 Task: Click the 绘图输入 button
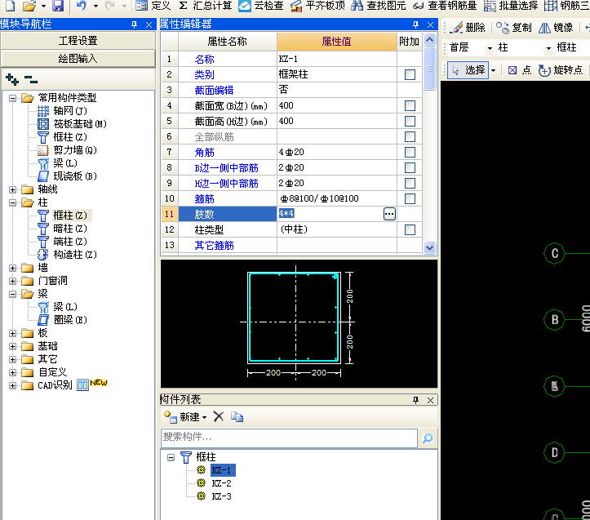[78, 59]
